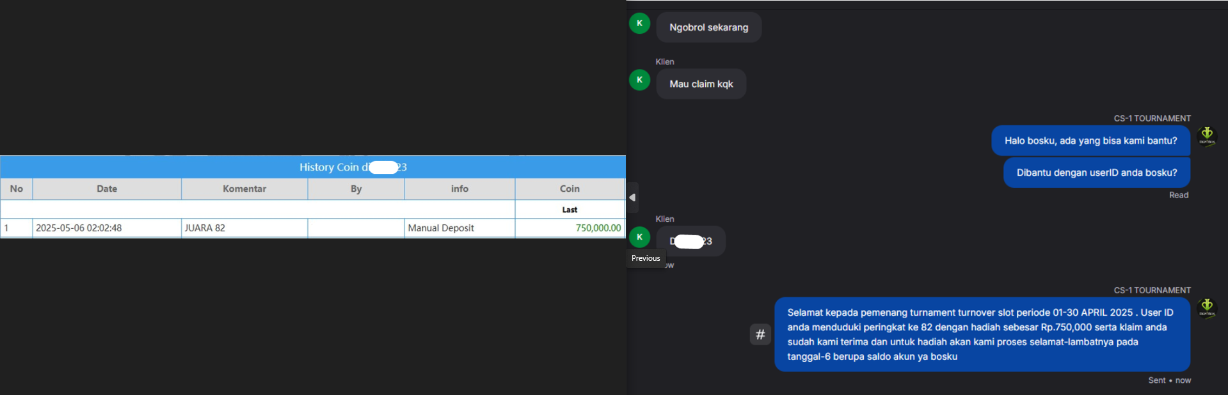
Task: Click the 'CS-1 TOURNAMENT' label above the congratulation message
Action: coord(1152,290)
